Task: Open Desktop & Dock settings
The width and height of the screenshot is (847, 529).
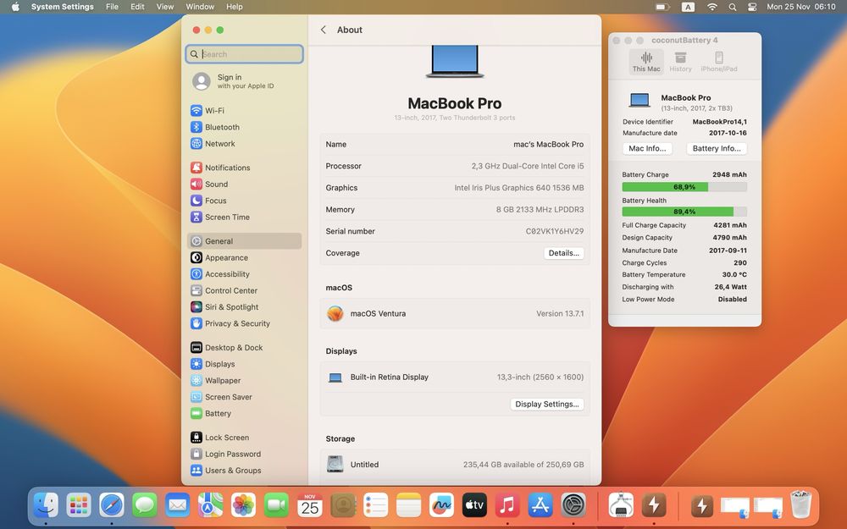Action: pyautogui.click(x=244, y=348)
